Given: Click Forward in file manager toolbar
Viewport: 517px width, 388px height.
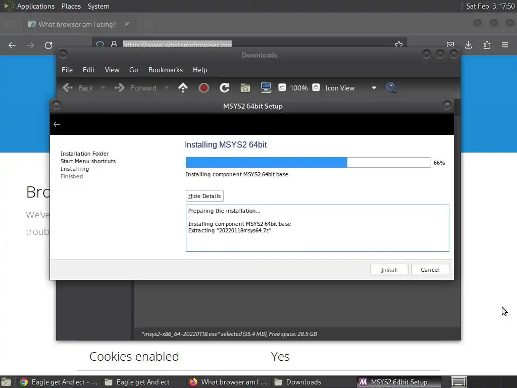Looking at the screenshot, I should coord(135,88).
